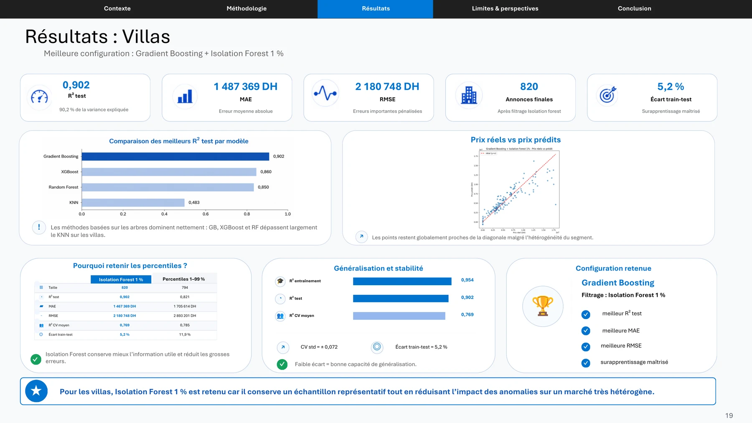This screenshot has width=752, height=423.
Task: Switch to the Méthodologie tab
Action: (x=246, y=8)
